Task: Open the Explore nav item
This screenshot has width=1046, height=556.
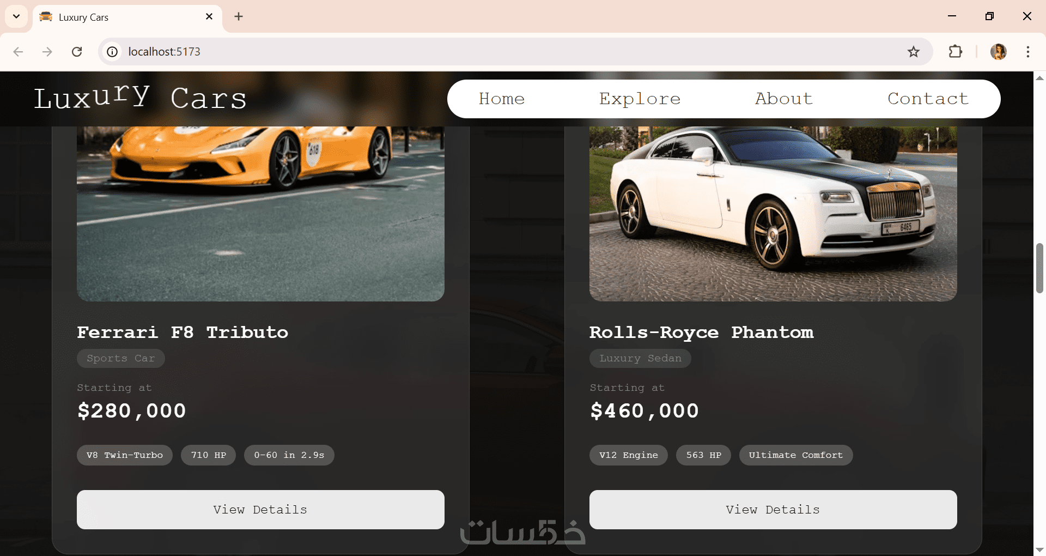Action: (x=640, y=99)
